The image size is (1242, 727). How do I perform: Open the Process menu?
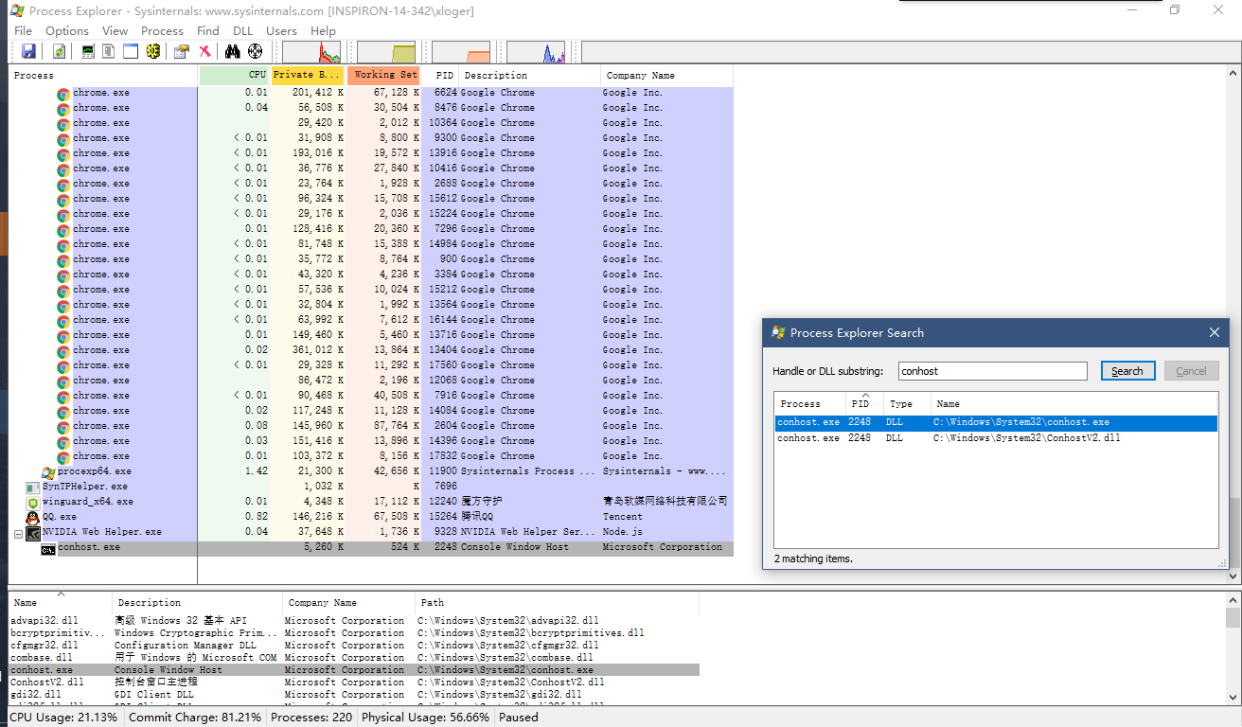(162, 30)
